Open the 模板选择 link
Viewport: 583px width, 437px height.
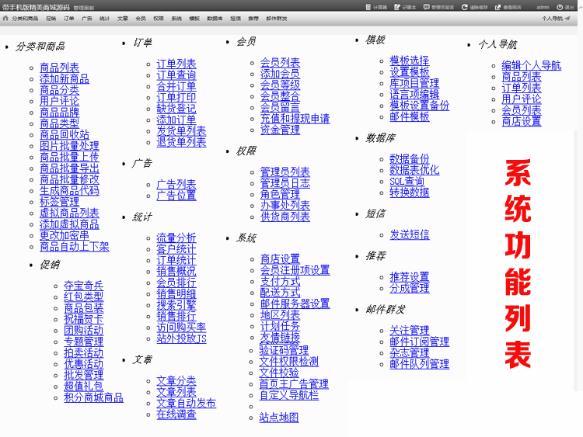tap(410, 61)
